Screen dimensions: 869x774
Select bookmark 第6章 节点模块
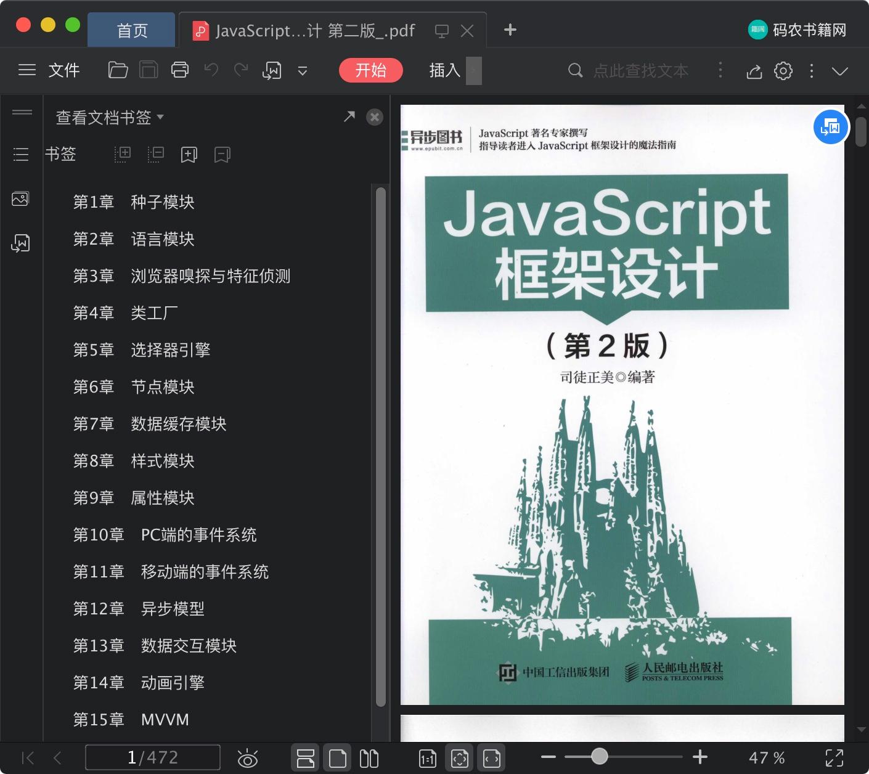tap(134, 387)
